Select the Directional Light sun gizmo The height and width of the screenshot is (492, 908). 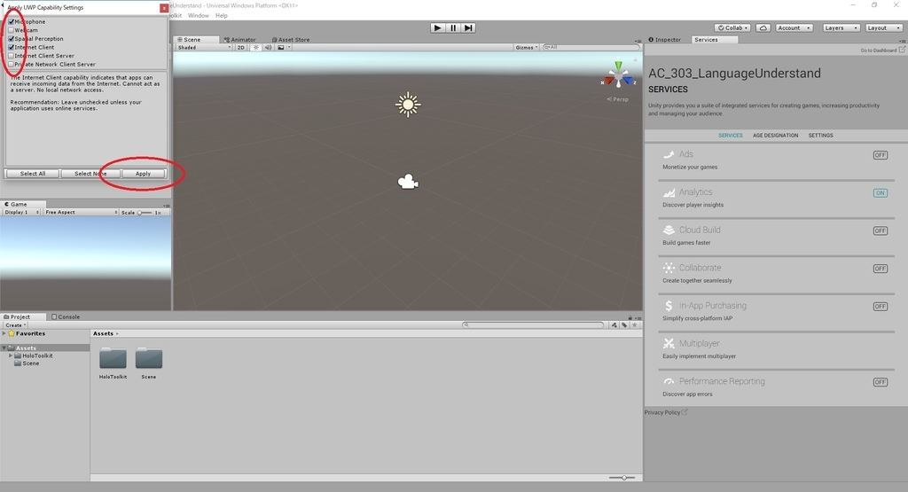(408, 105)
